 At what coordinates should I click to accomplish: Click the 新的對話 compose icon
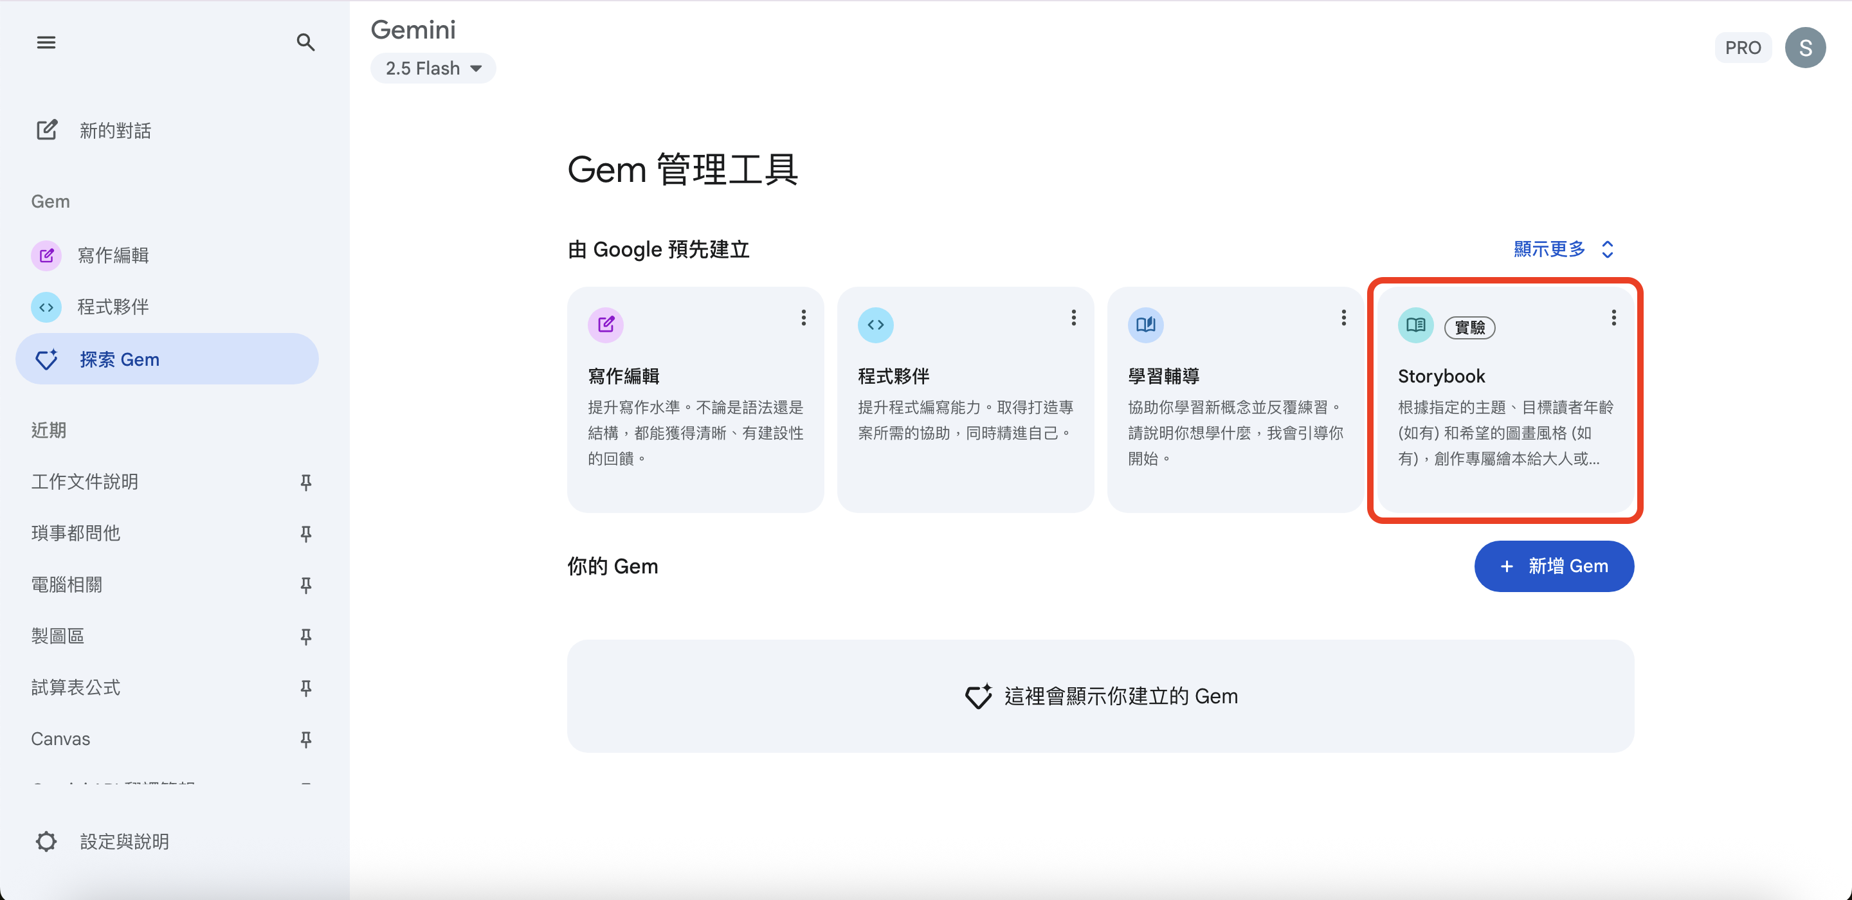click(47, 130)
